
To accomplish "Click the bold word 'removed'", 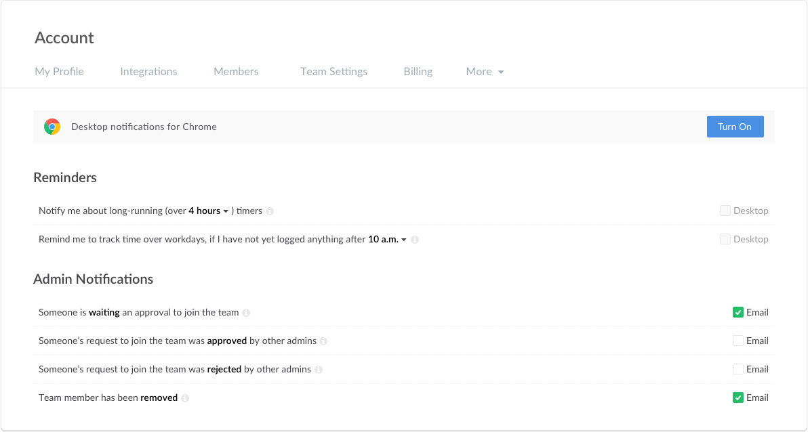I will [159, 397].
